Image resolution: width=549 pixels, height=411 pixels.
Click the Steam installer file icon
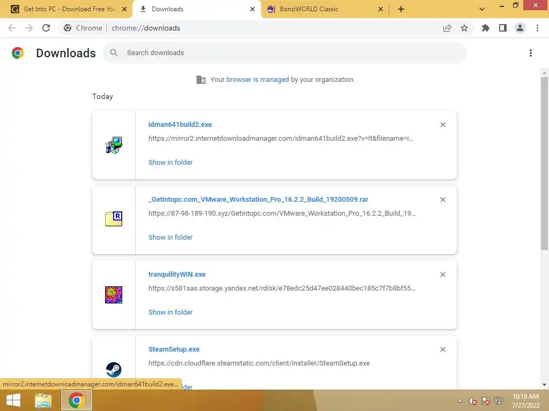[114, 370]
